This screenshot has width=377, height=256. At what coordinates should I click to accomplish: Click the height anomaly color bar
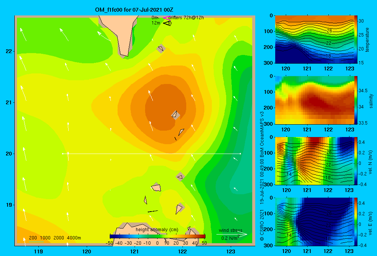[158, 236]
